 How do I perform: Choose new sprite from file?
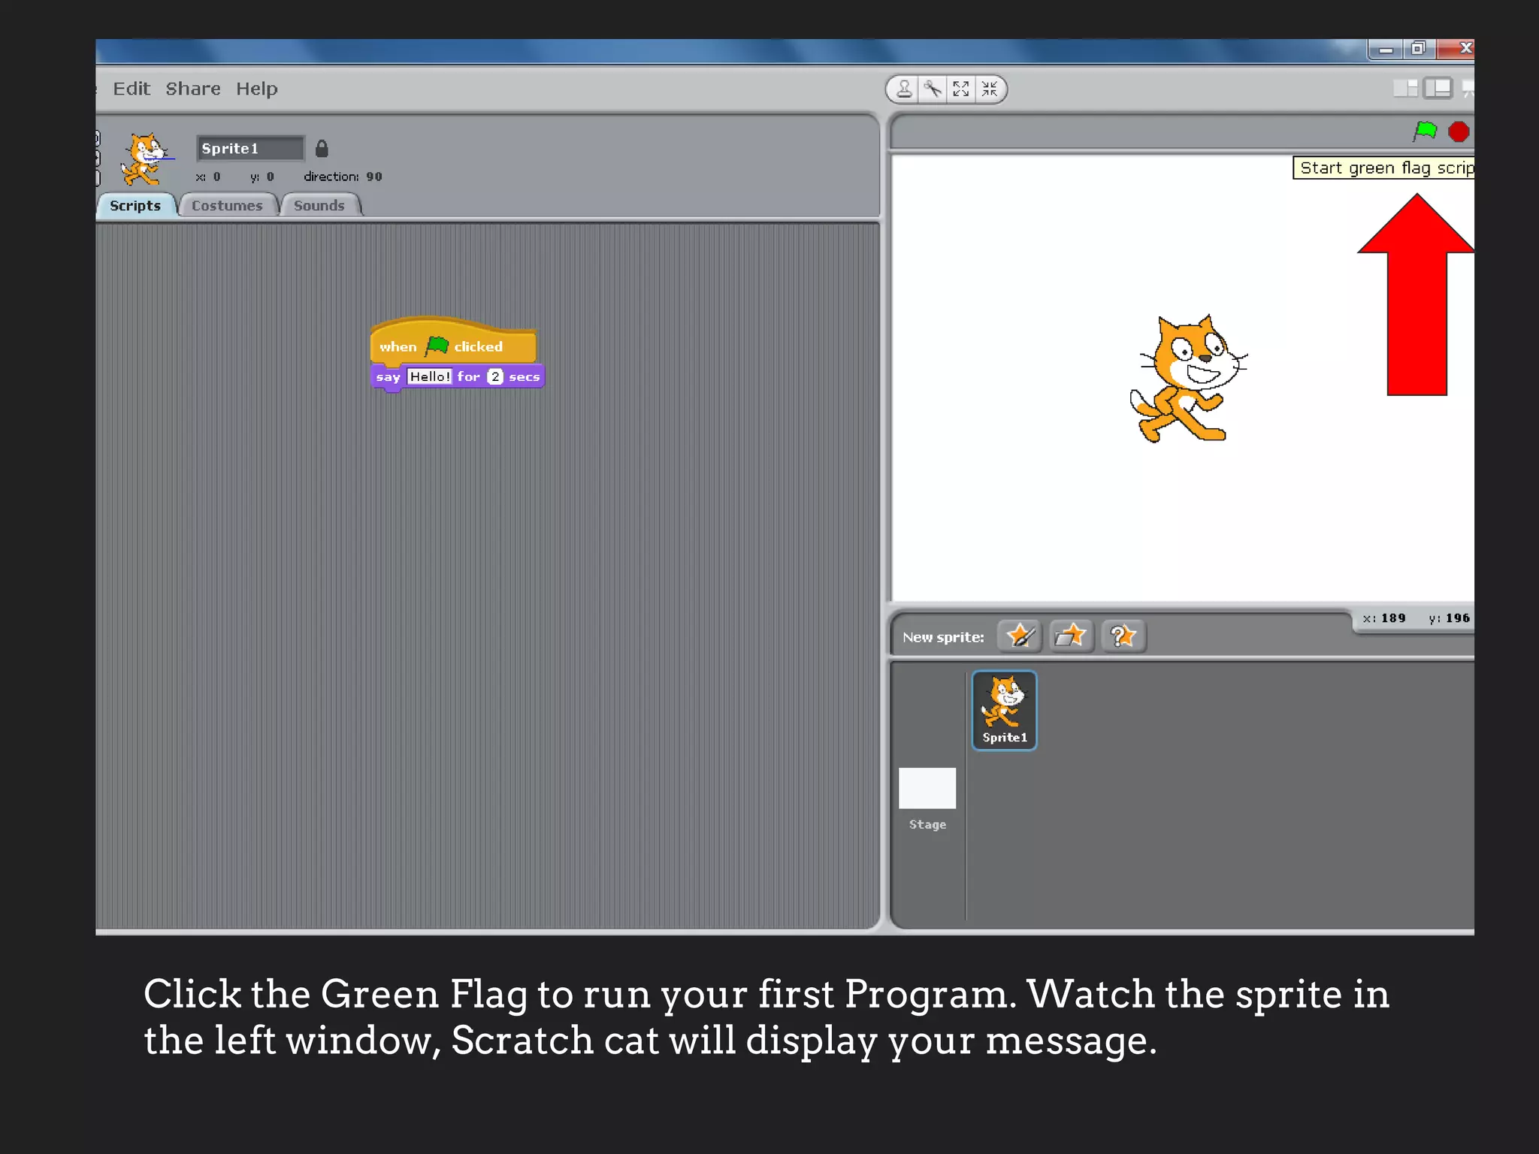point(1071,636)
